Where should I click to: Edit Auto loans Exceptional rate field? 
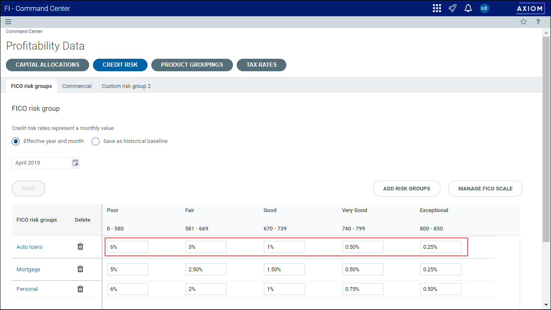coord(441,247)
